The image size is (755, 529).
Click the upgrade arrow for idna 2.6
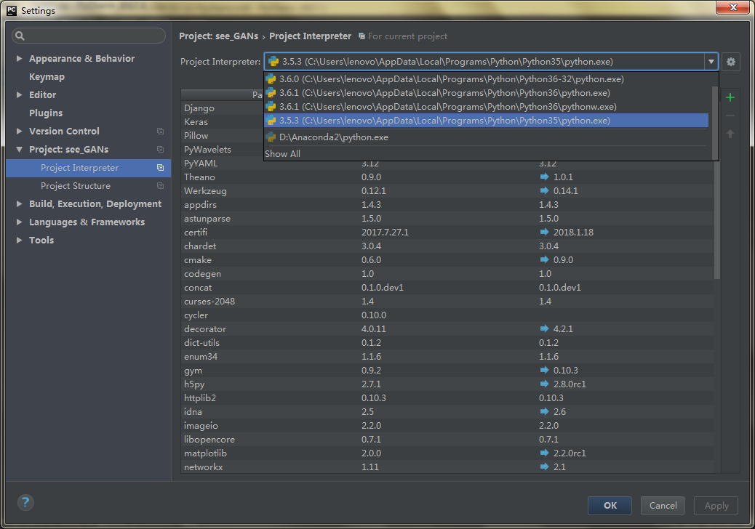tap(545, 412)
